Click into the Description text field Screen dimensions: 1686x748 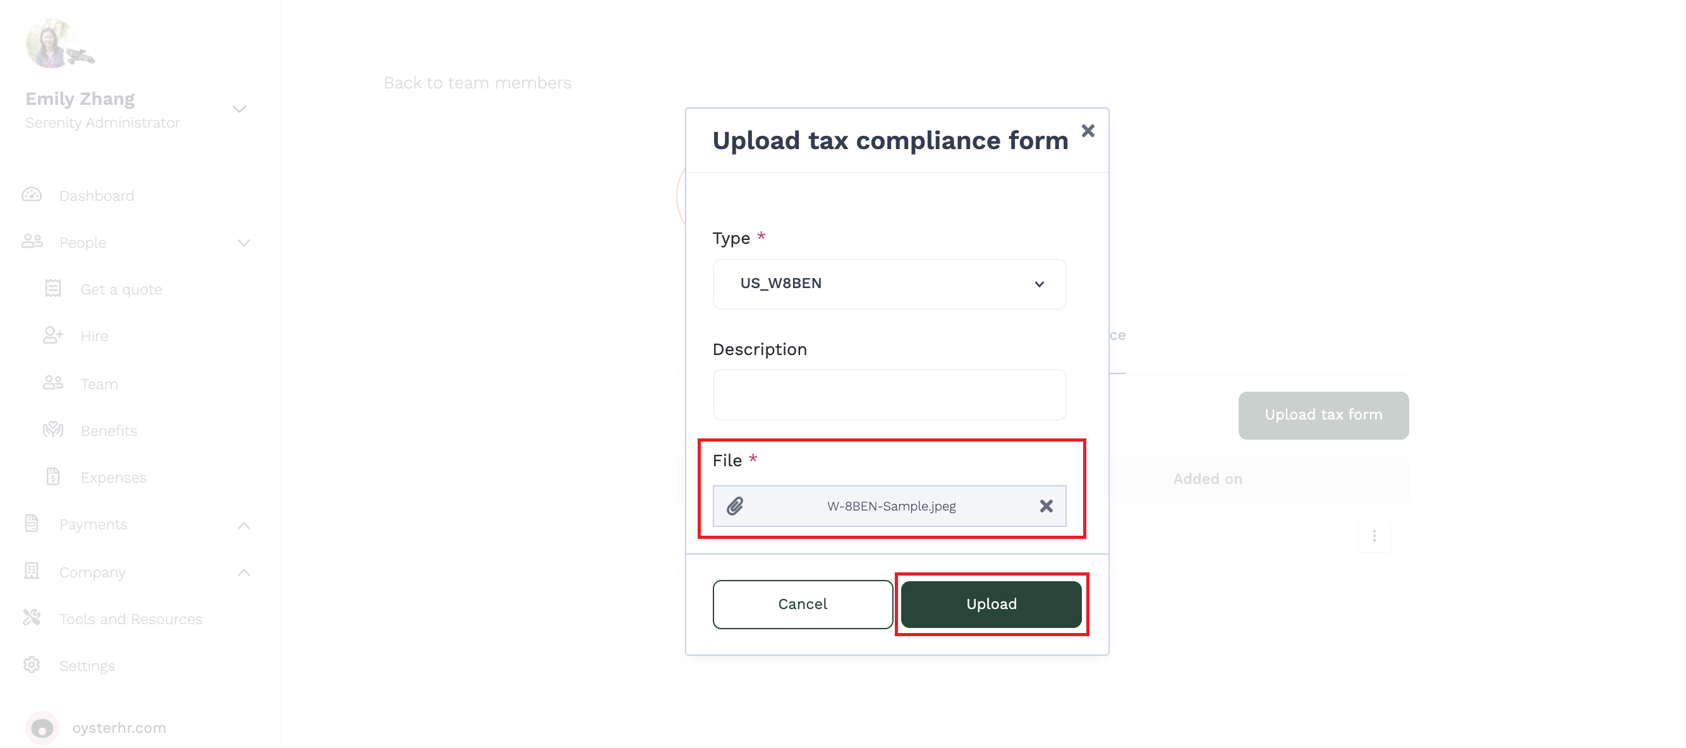888,395
